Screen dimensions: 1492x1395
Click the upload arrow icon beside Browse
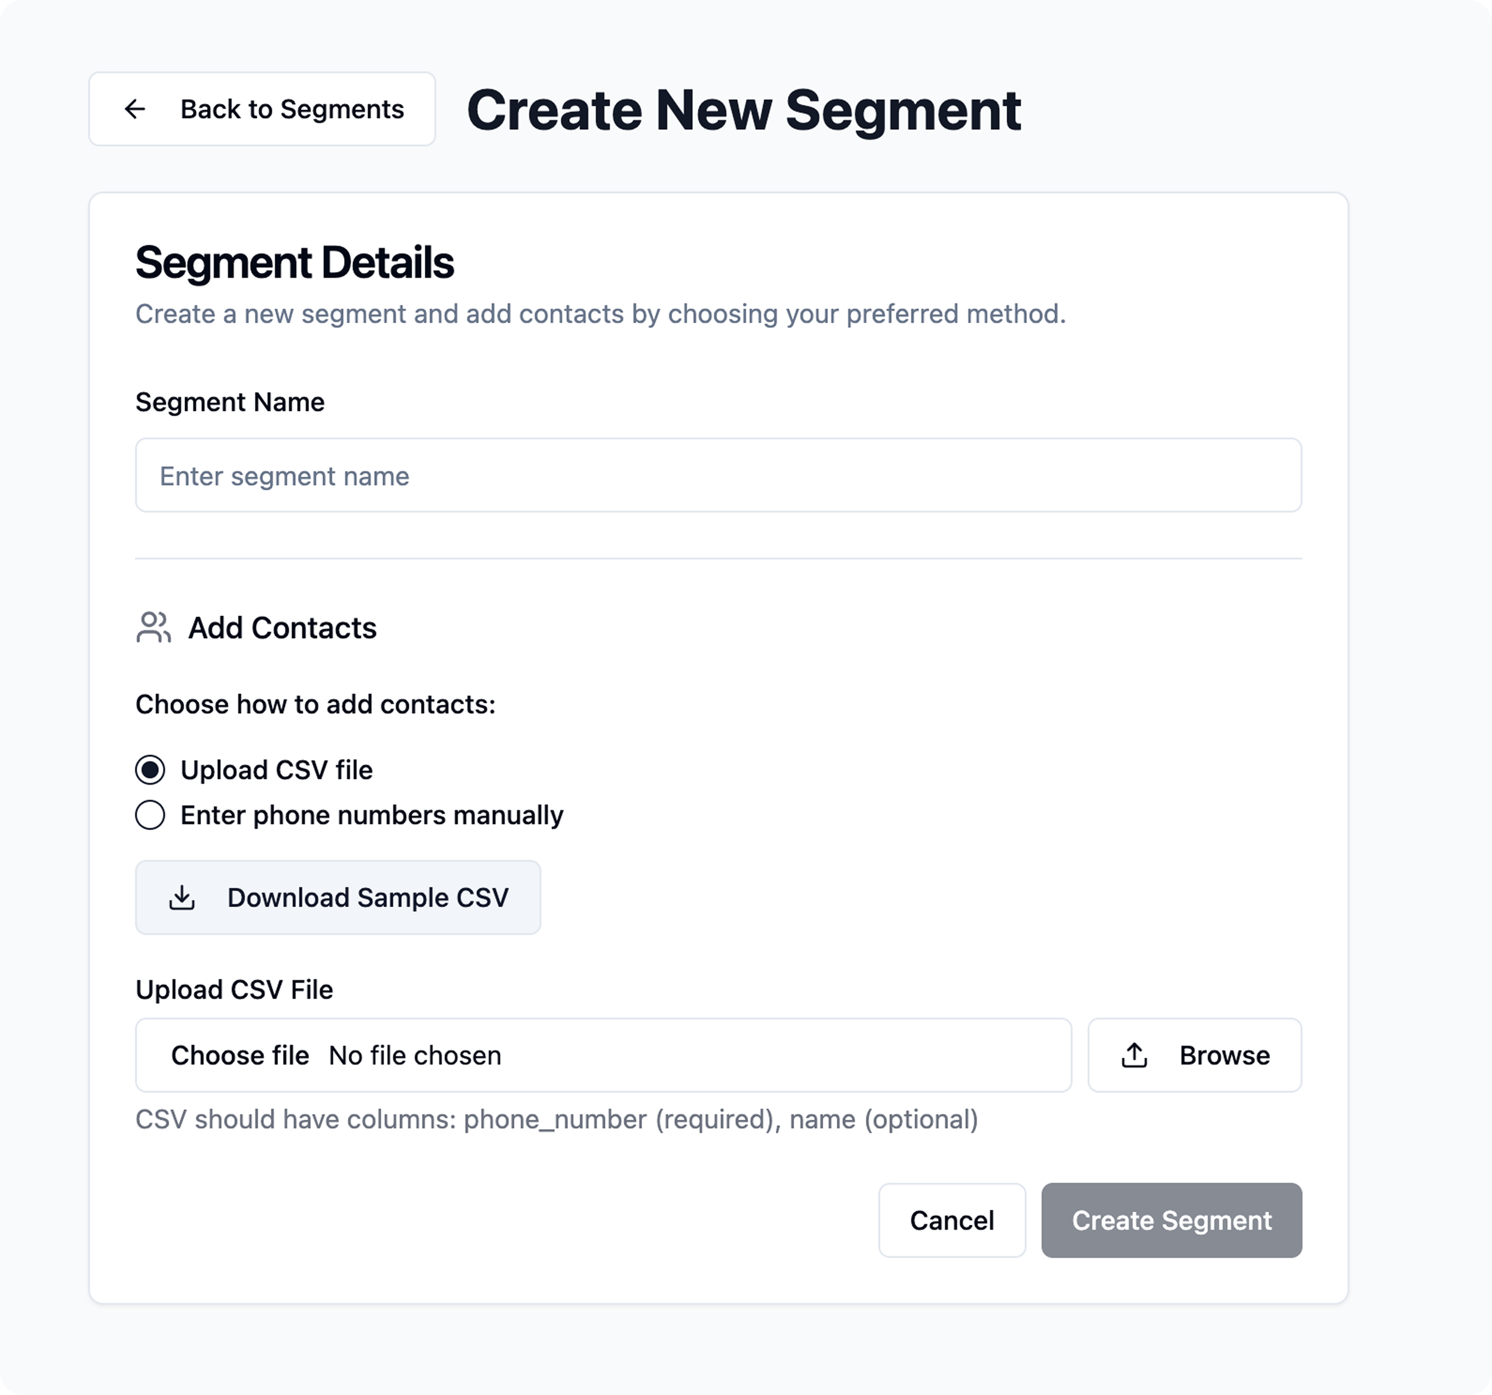click(x=1134, y=1055)
